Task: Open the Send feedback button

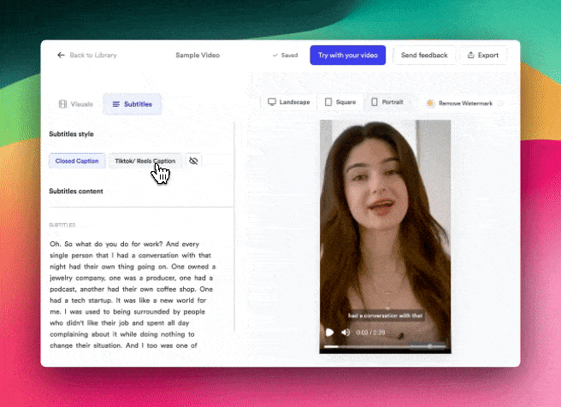Action: coord(424,55)
